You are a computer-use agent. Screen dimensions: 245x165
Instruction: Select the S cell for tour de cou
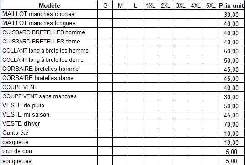click(x=105, y=151)
